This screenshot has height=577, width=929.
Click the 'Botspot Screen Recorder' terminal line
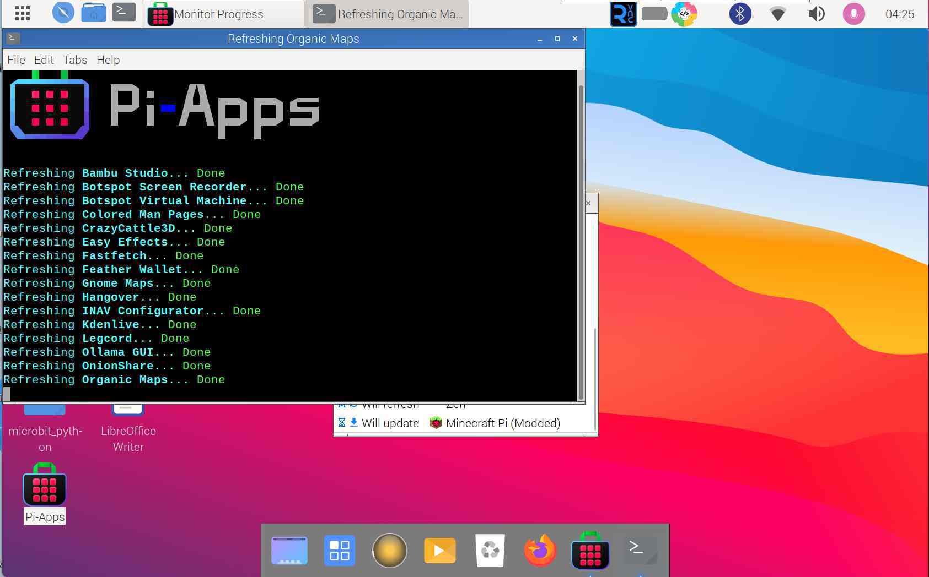point(154,187)
